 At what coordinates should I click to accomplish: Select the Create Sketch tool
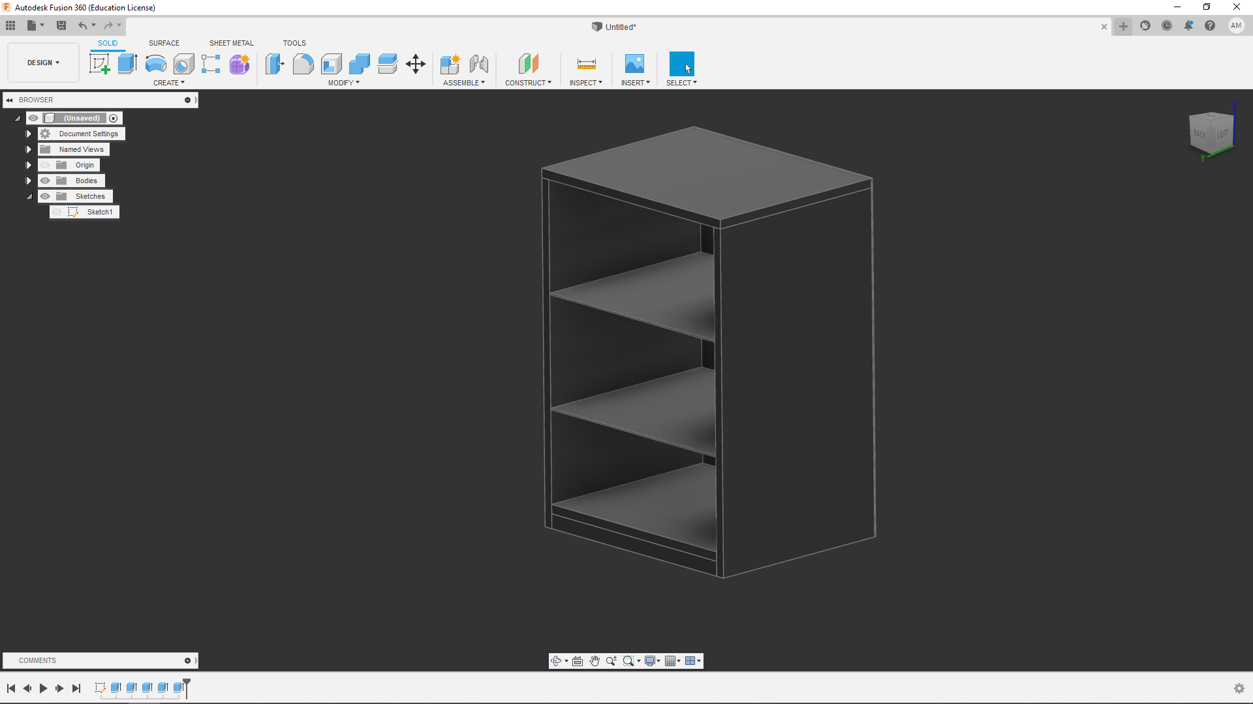coord(99,64)
